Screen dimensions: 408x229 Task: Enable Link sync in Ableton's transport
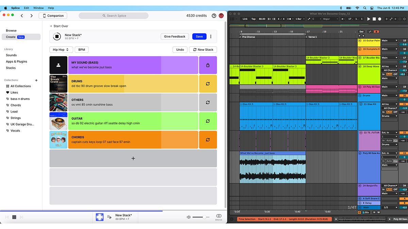(245, 19)
